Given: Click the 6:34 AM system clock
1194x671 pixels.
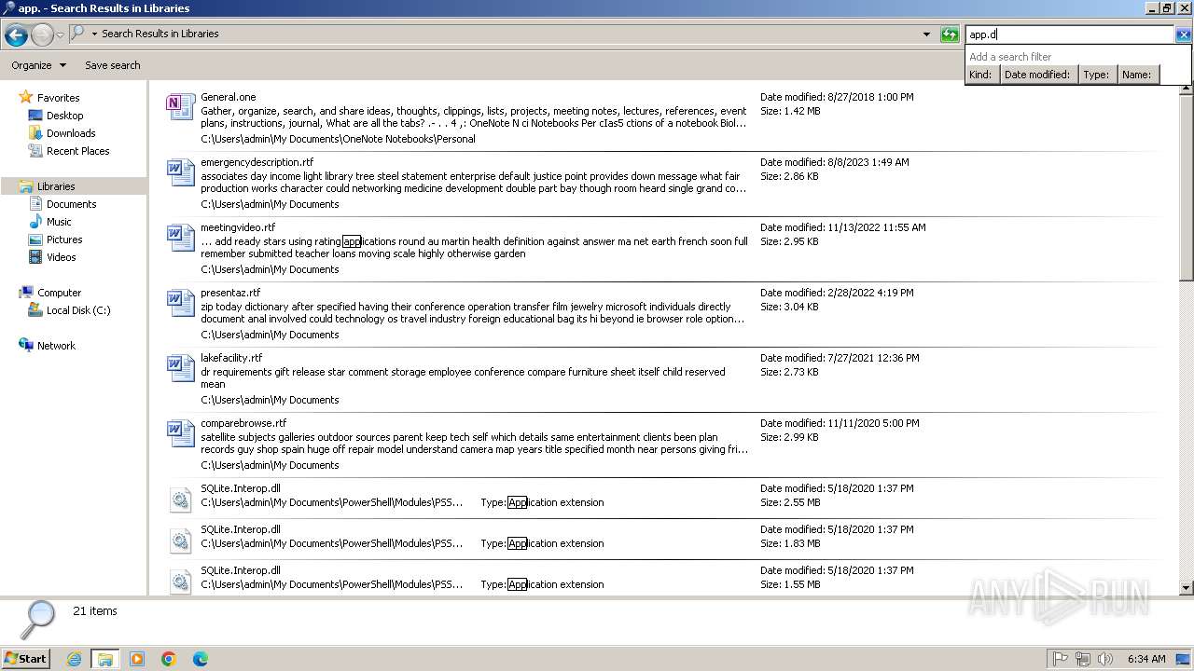Looking at the screenshot, I should point(1146,659).
